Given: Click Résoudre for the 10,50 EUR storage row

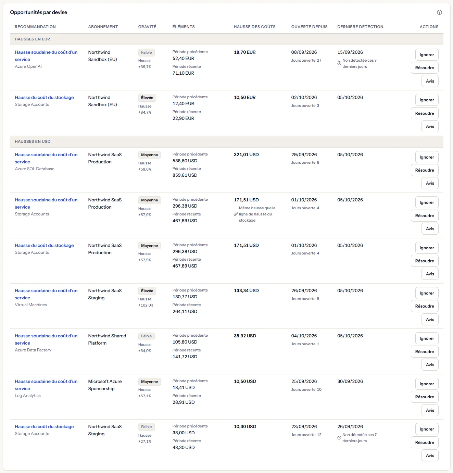Looking at the screenshot, I should tap(425, 113).
